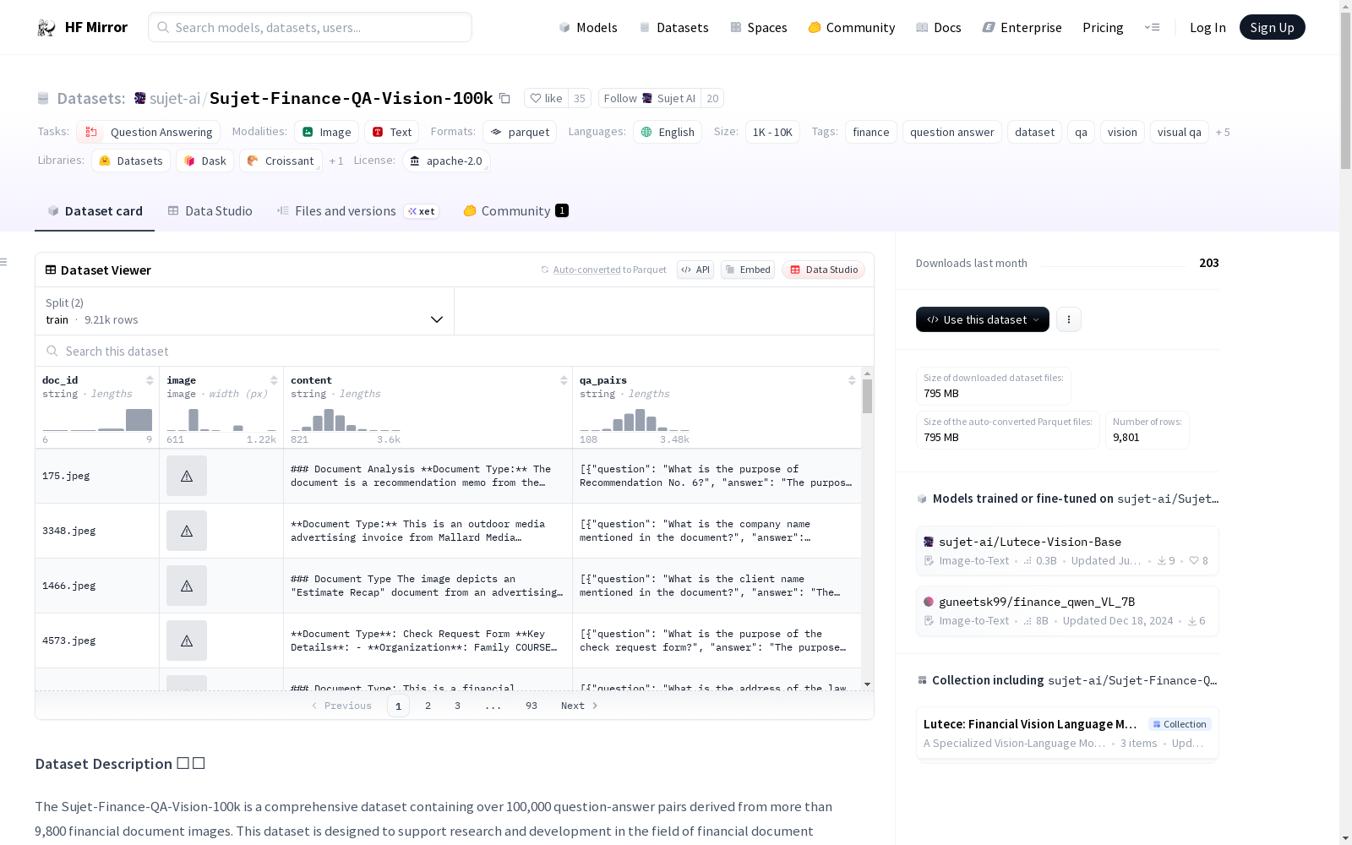Open the Community navigation link
This screenshot has width=1352, height=845.
[x=851, y=27]
